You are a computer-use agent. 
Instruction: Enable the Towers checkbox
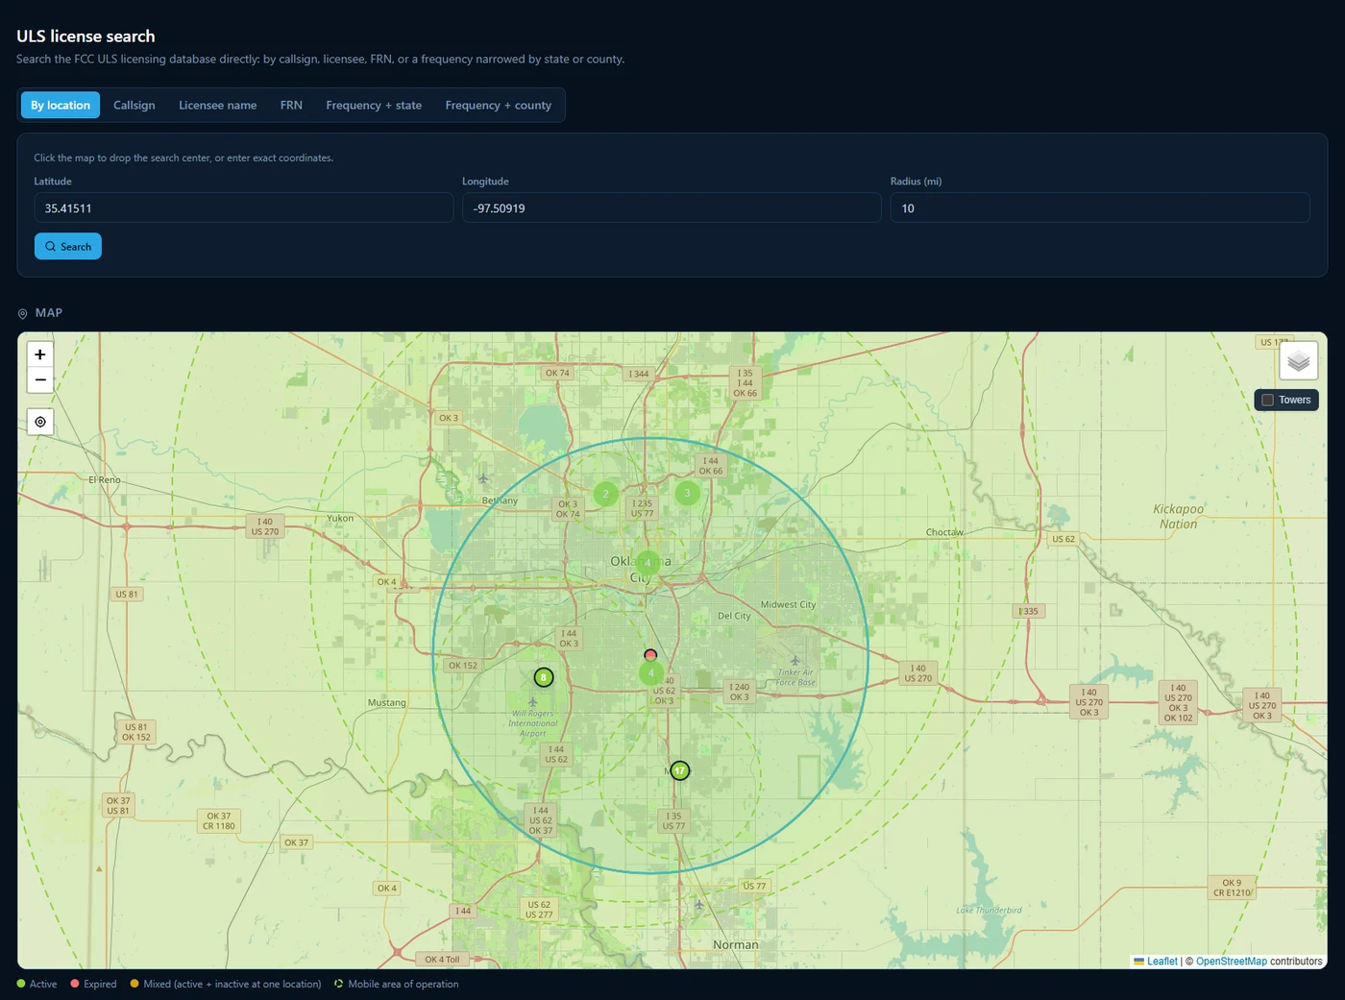(1267, 400)
